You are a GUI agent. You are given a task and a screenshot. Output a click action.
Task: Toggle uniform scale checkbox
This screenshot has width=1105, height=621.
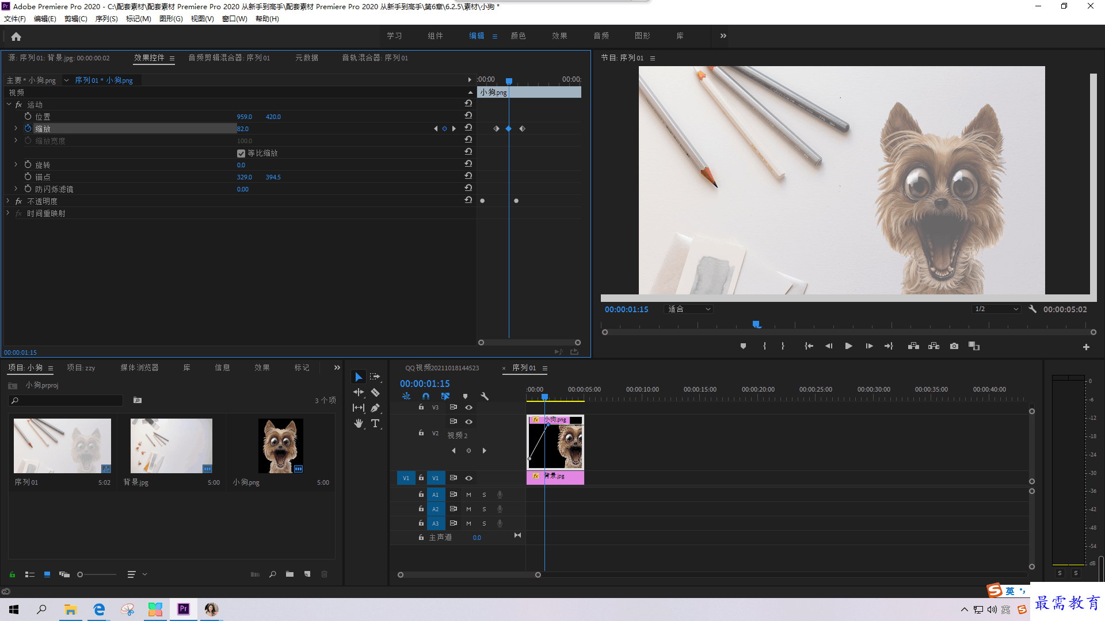click(241, 154)
